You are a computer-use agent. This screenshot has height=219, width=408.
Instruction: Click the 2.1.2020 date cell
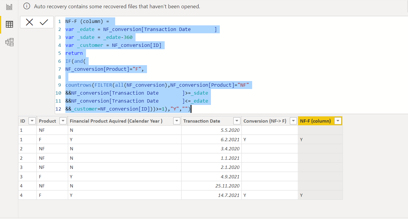211,167
